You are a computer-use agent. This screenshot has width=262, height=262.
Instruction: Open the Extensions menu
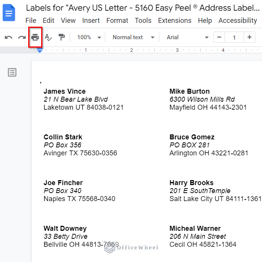tap(174, 21)
